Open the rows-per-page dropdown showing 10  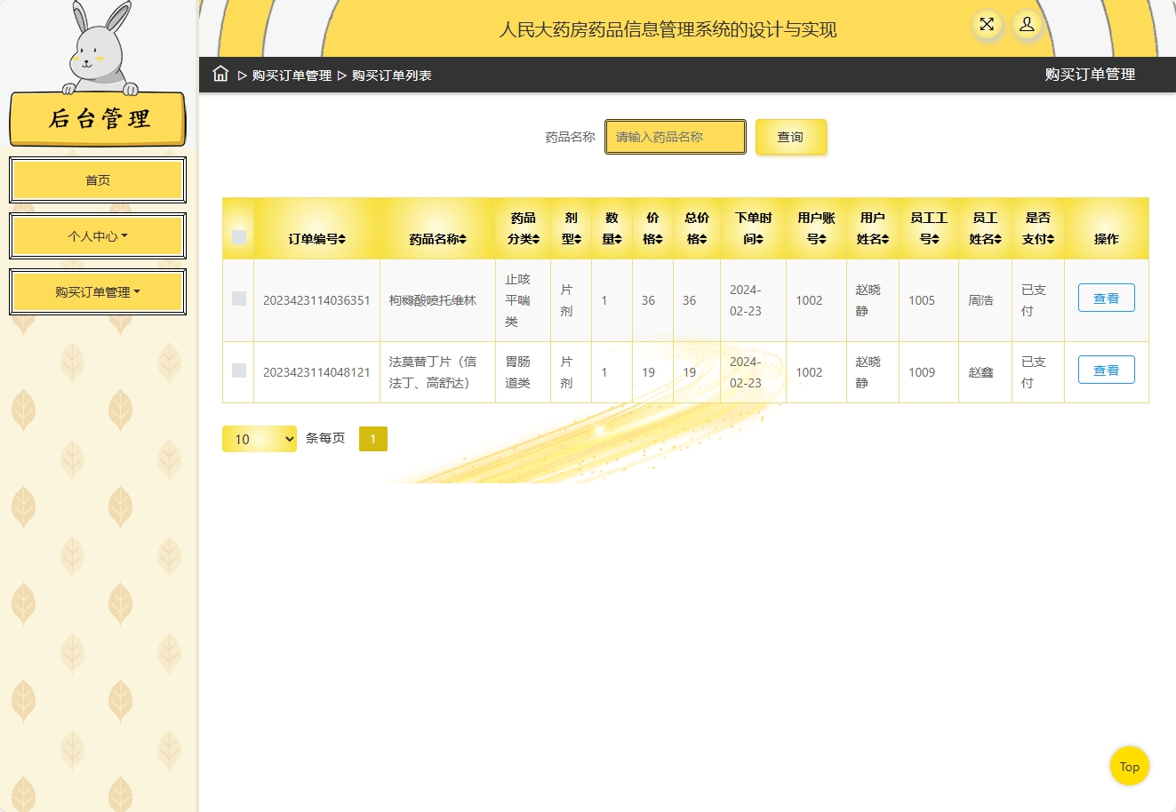tap(260, 439)
